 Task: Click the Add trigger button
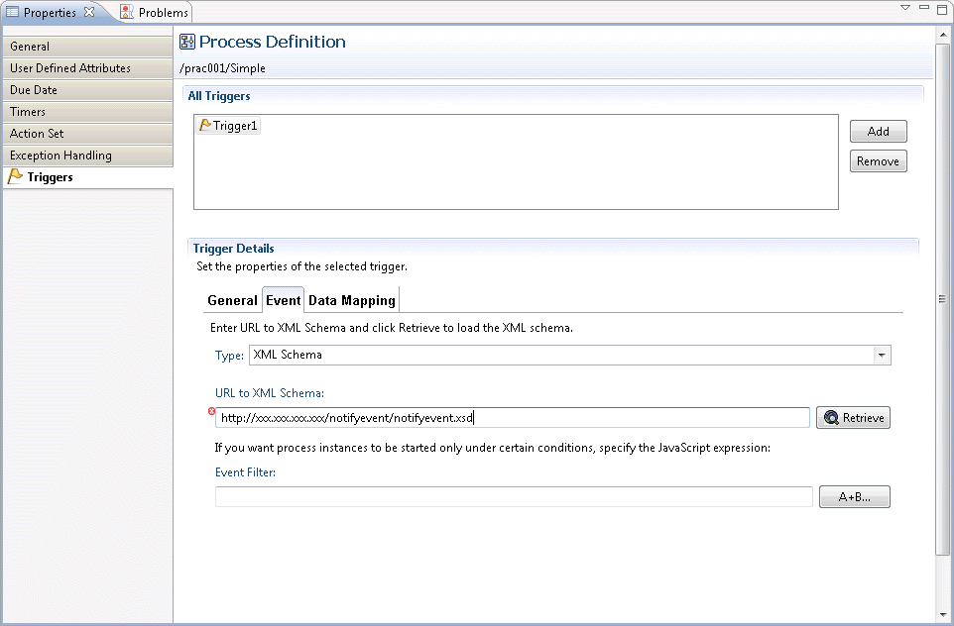(x=878, y=132)
